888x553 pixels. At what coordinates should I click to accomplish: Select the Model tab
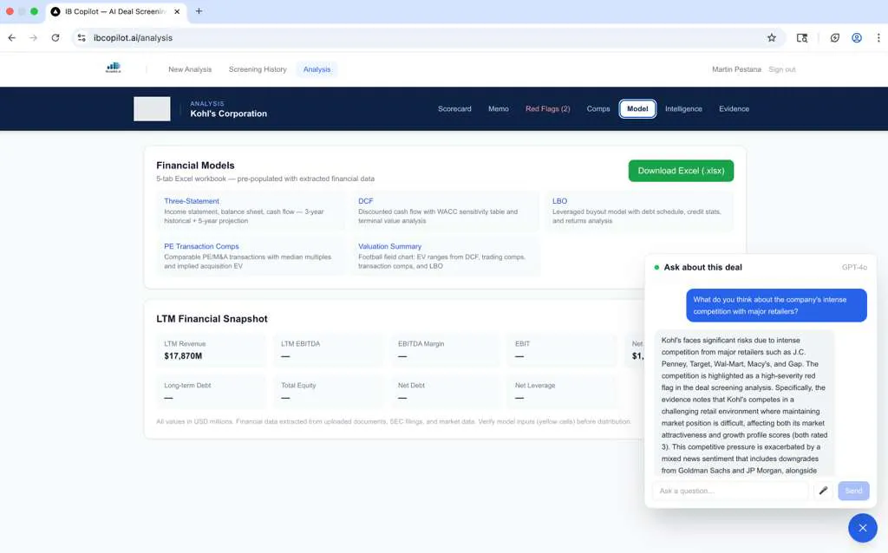pos(637,108)
